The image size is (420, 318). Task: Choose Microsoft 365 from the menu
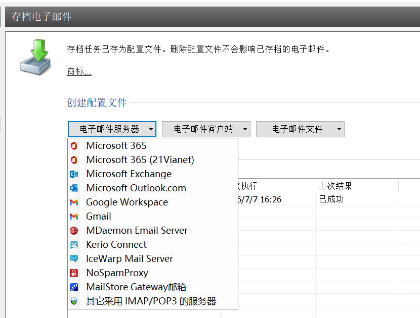(x=153, y=146)
